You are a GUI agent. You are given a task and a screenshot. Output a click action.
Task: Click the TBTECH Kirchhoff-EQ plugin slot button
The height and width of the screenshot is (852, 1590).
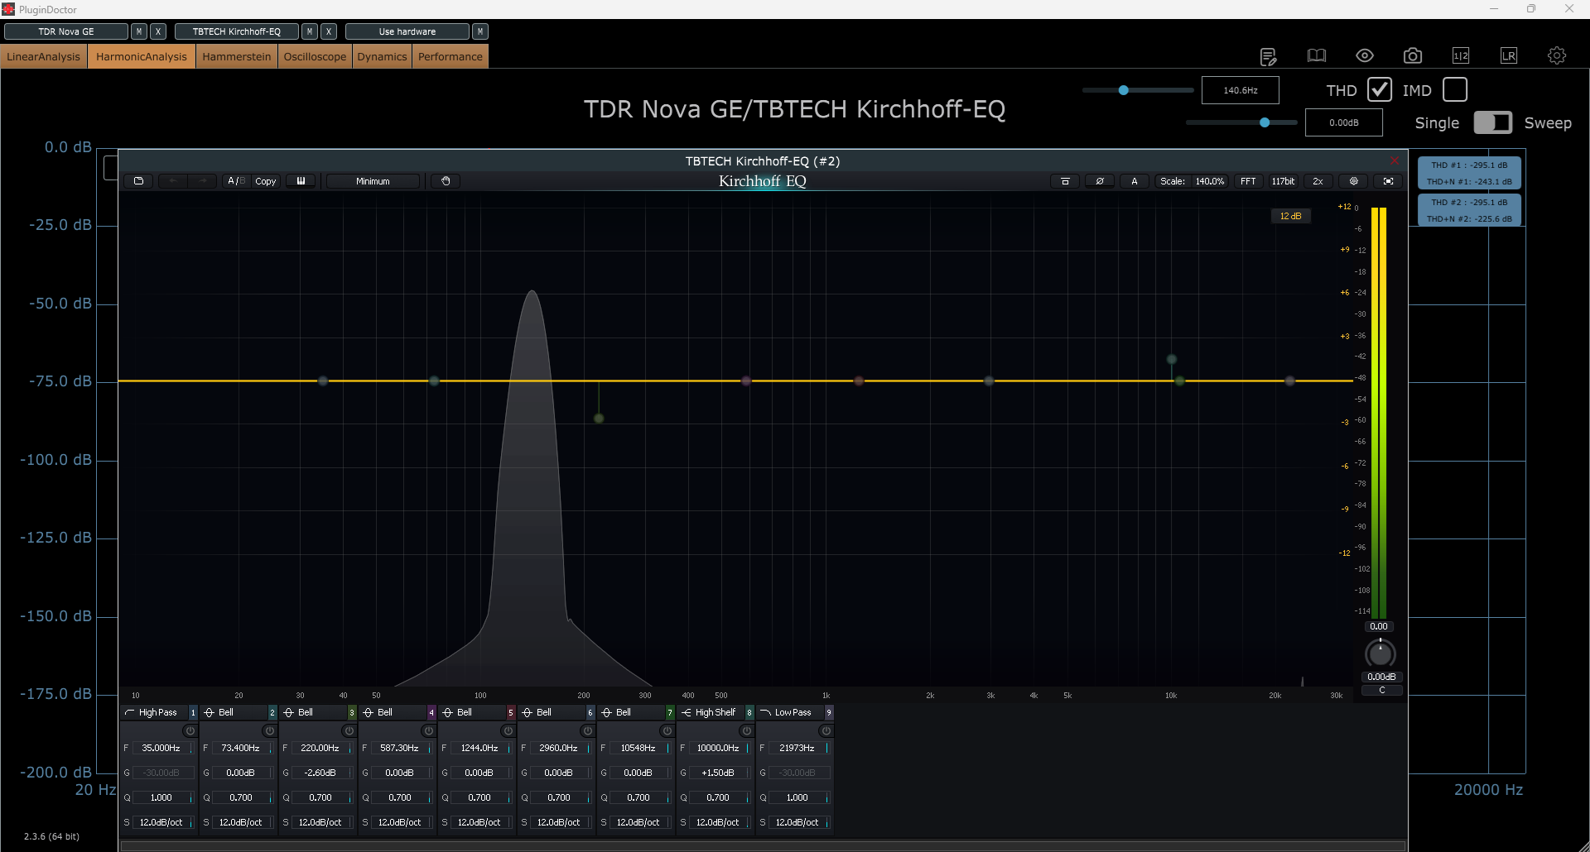tap(237, 31)
